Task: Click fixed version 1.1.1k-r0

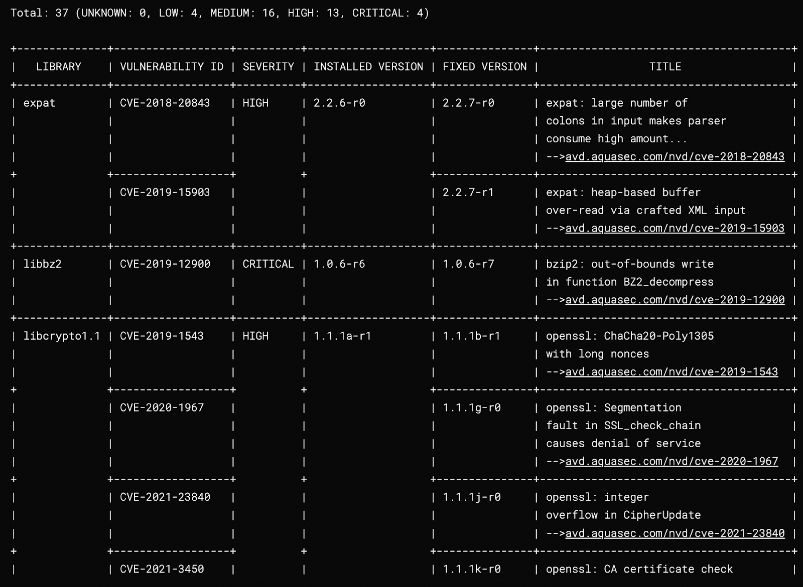Action: [471, 569]
